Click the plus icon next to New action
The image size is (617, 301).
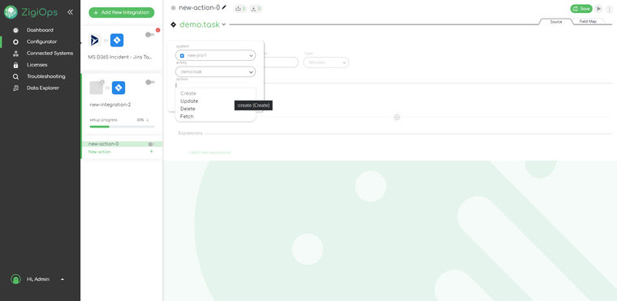(152, 152)
